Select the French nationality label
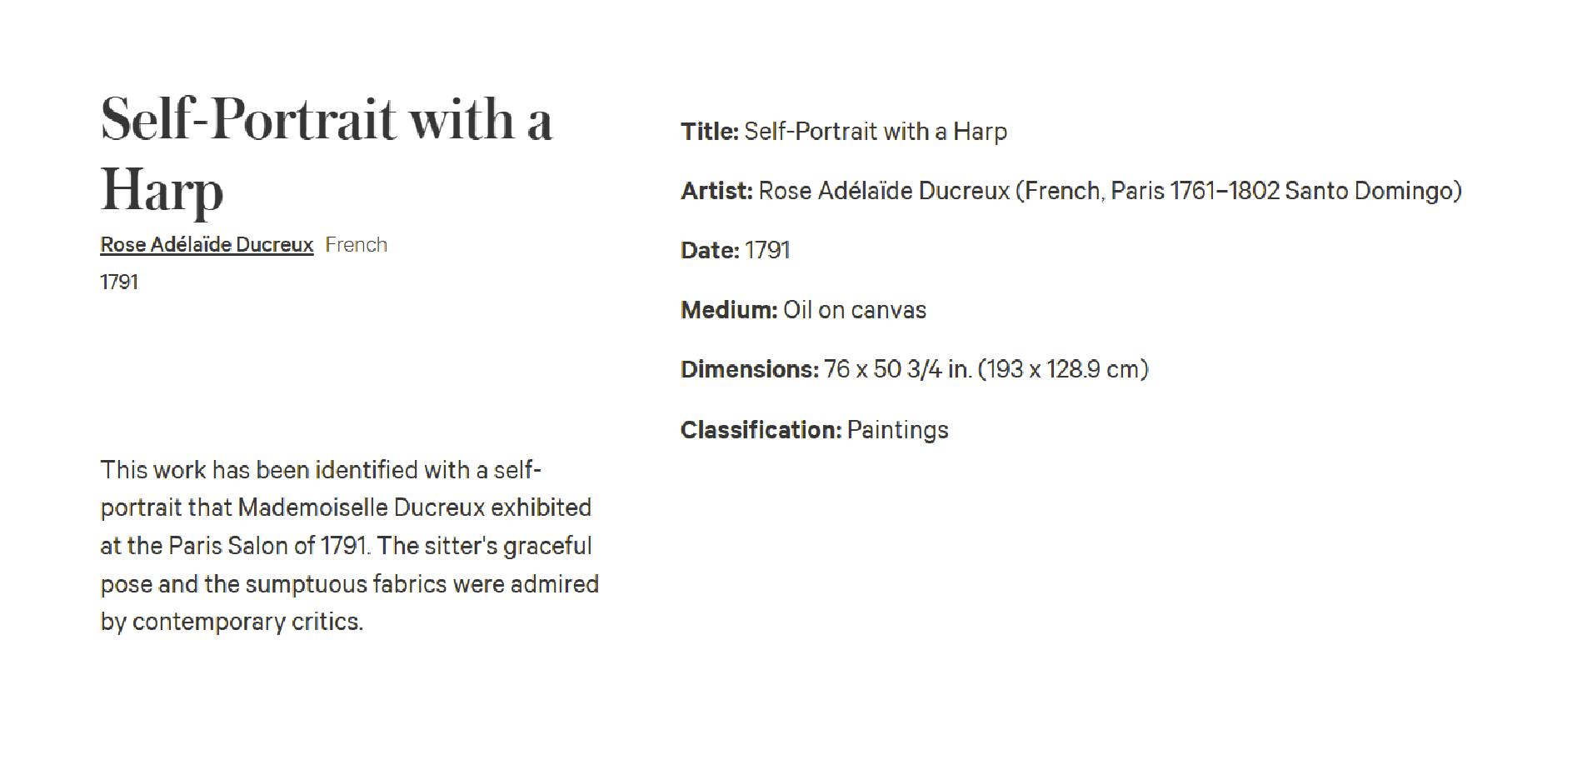Image resolution: width=1577 pixels, height=760 pixels. click(357, 245)
